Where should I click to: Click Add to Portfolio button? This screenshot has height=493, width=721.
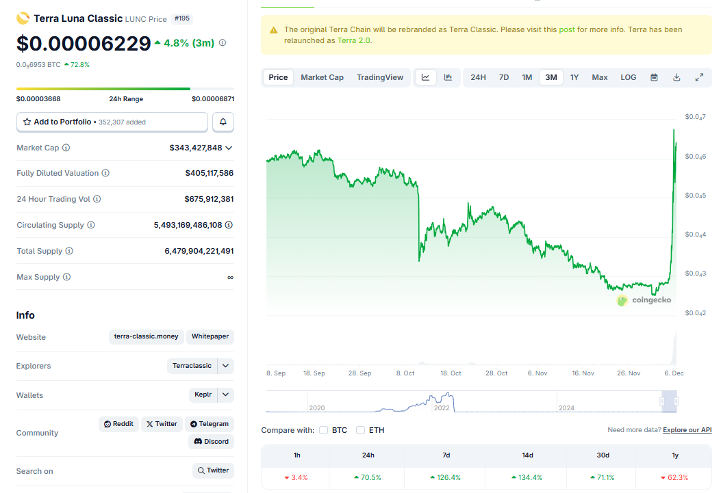[112, 122]
